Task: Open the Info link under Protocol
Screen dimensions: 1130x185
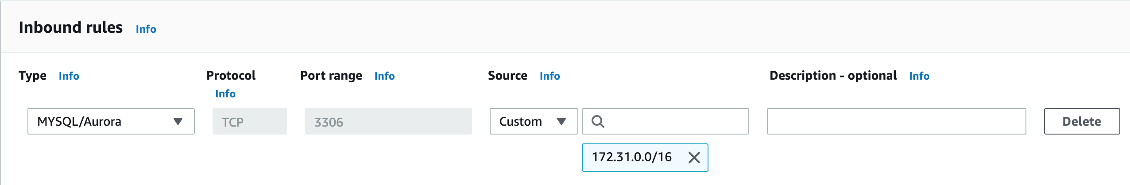Action: tap(225, 94)
